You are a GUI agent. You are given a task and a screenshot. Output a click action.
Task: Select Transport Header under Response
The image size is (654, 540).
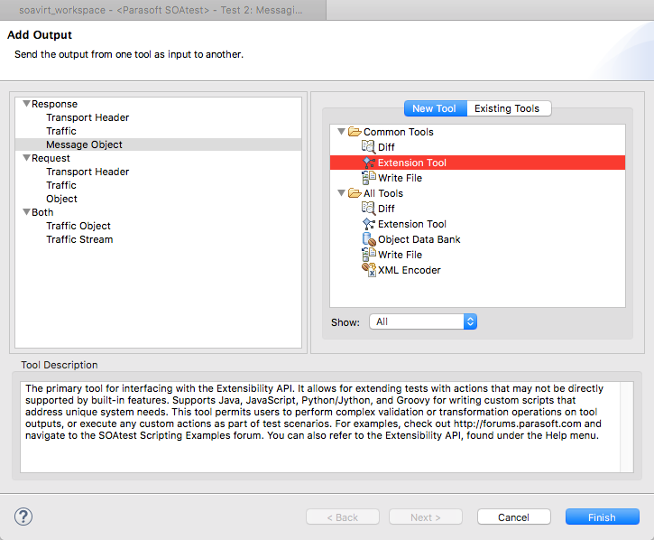(x=88, y=117)
